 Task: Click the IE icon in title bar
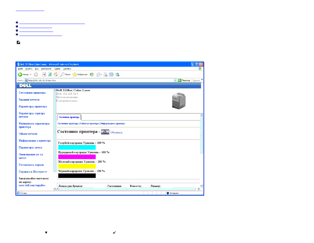pyautogui.click(x=18, y=64)
